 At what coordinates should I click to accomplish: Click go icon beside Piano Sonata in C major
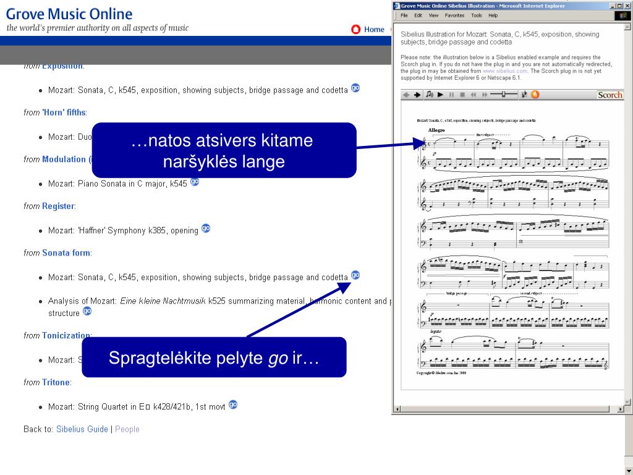coord(195,182)
